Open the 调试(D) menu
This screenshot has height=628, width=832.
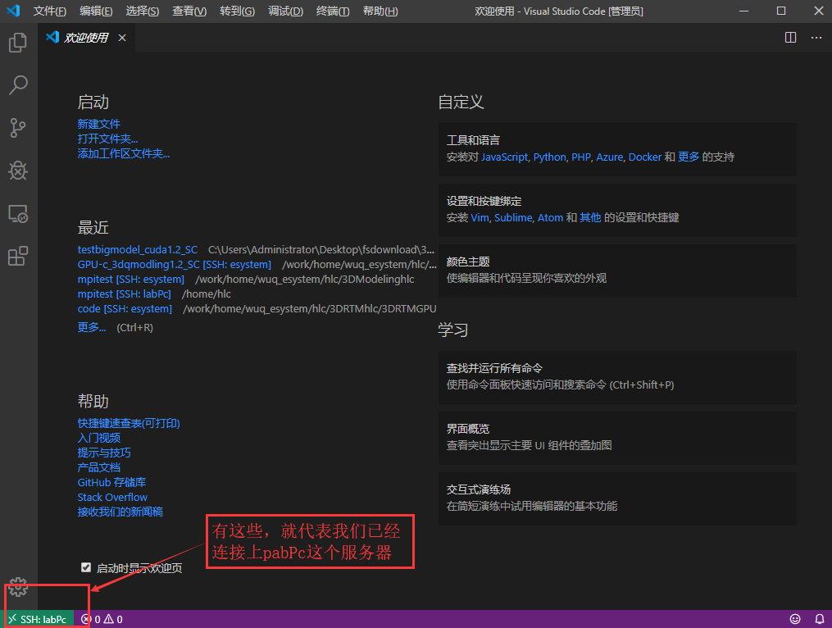click(285, 11)
